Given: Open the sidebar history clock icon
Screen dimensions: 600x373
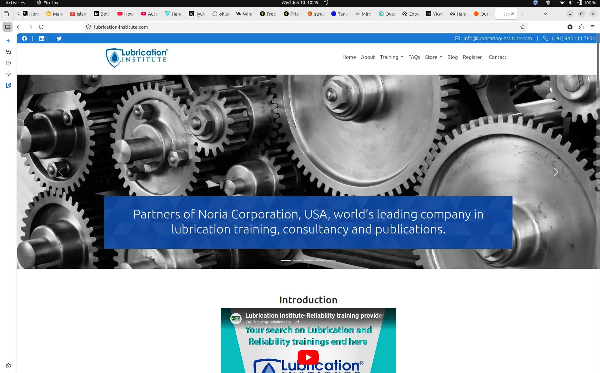Looking at the screenshot, I should point(8,63).
